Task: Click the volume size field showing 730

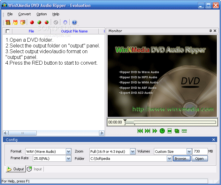Action: (x=200, y=151)
